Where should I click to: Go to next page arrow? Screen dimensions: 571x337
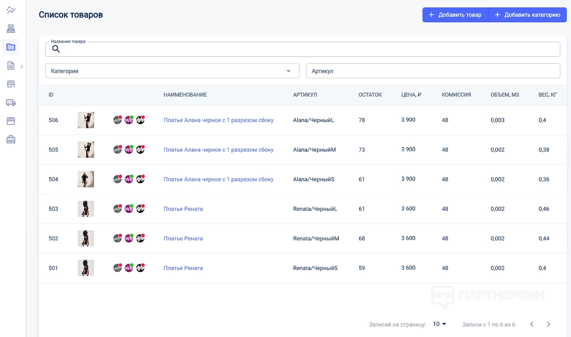click(x=548, y=324)
